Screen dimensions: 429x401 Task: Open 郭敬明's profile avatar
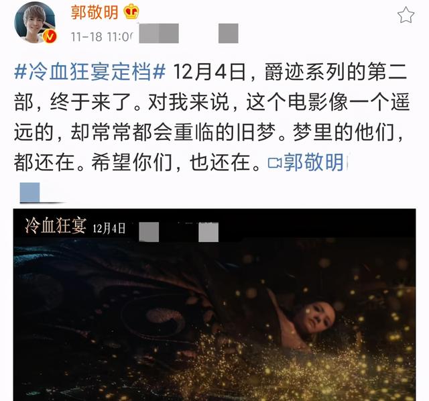[35, 23]
